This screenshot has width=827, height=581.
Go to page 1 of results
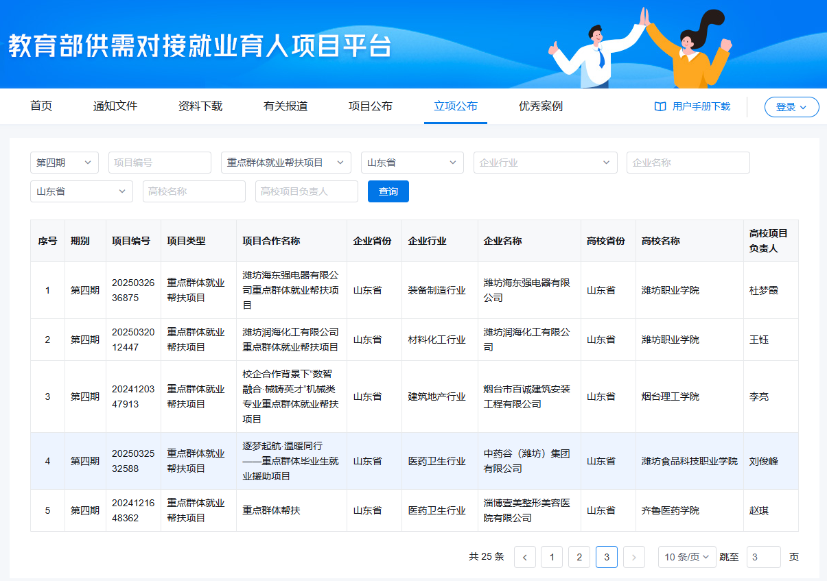click(552, 557)
